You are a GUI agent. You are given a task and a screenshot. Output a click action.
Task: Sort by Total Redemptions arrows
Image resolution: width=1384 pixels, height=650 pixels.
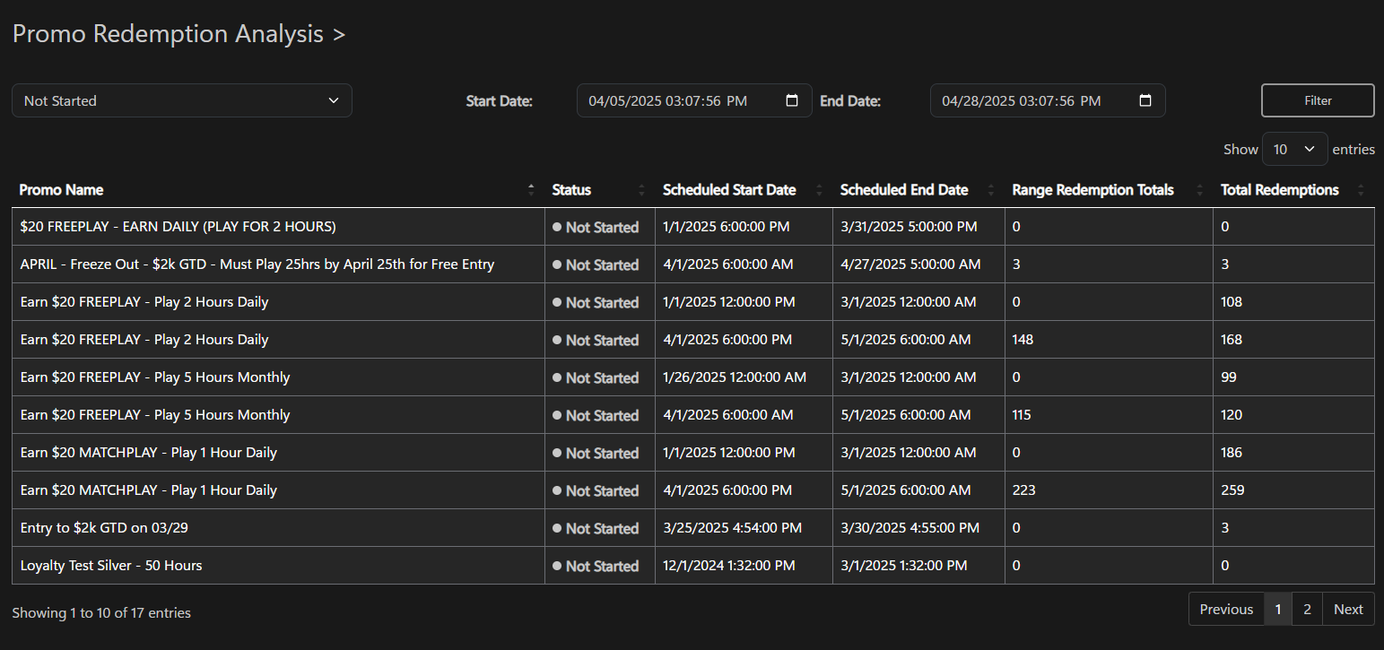tap(1361, 190)
